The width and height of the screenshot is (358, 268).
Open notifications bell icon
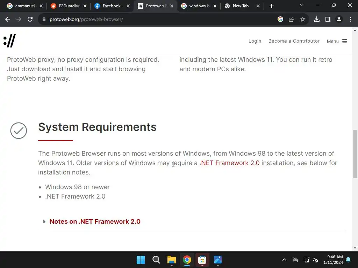point(349,260)
